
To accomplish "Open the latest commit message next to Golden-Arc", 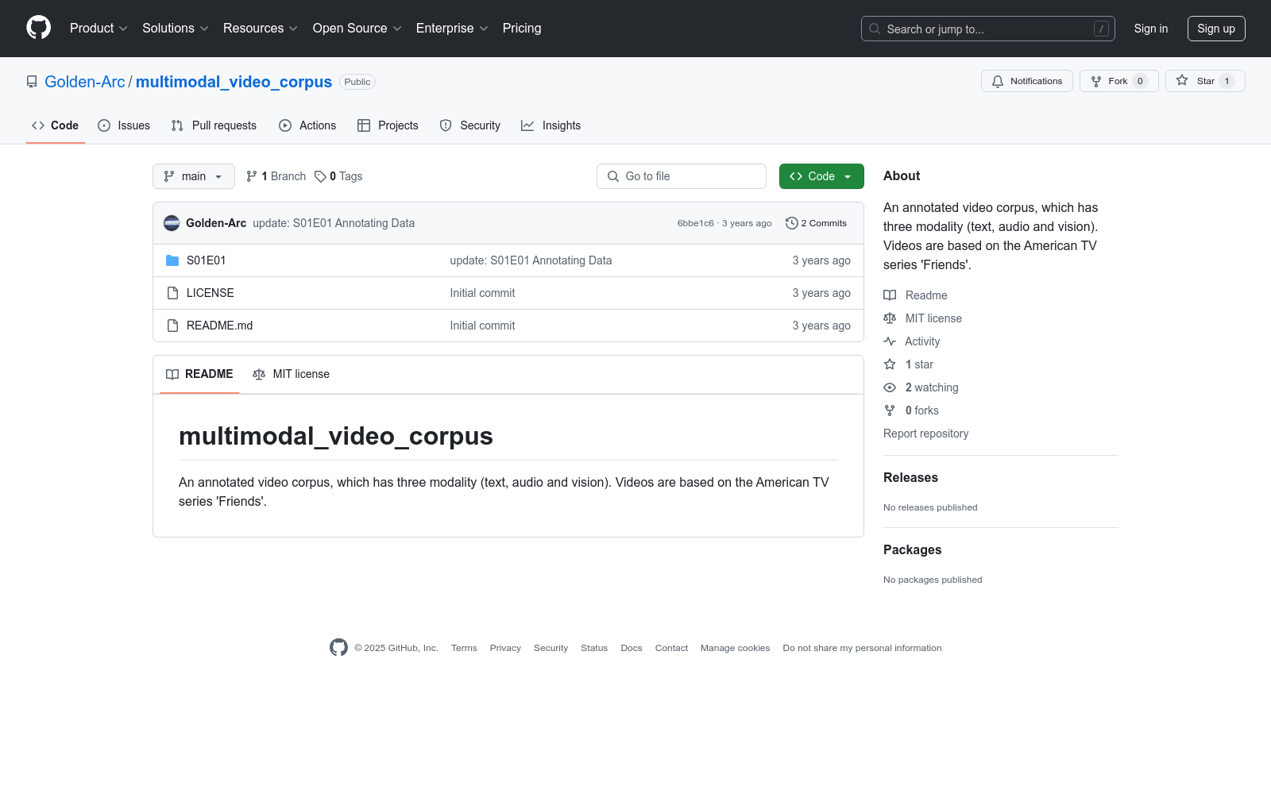I will 334,223.
